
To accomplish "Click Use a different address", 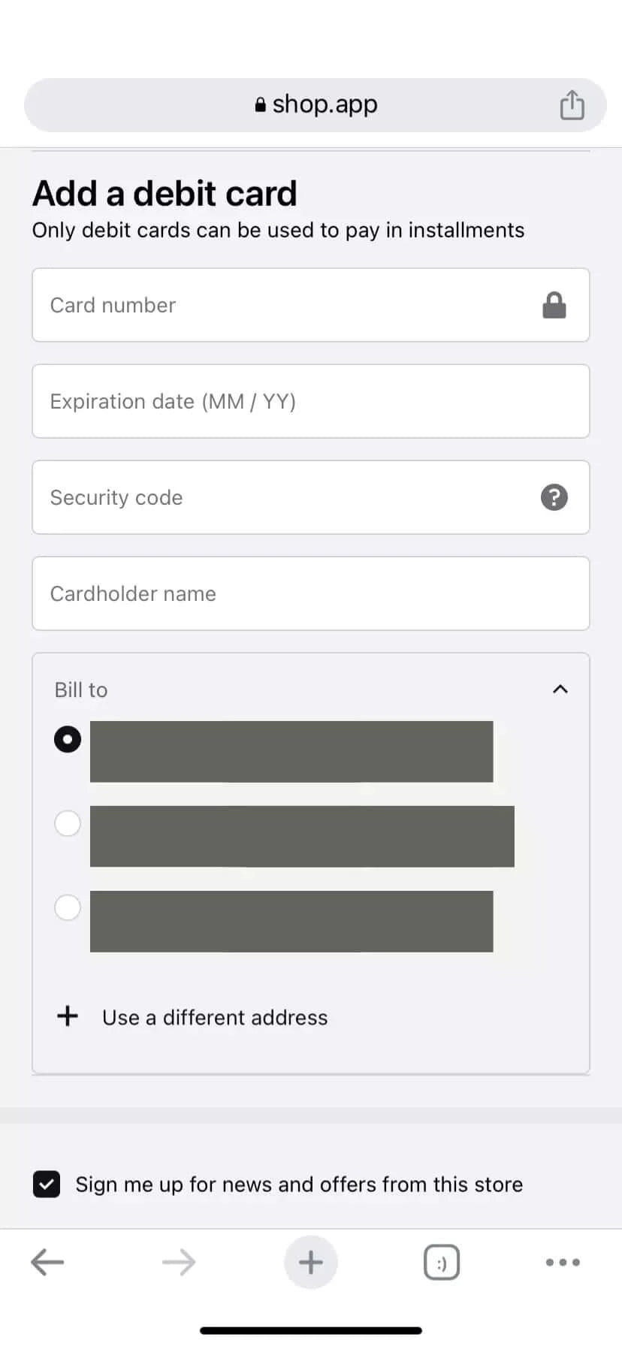I will pyautogui.click(x=215, y=1018).
